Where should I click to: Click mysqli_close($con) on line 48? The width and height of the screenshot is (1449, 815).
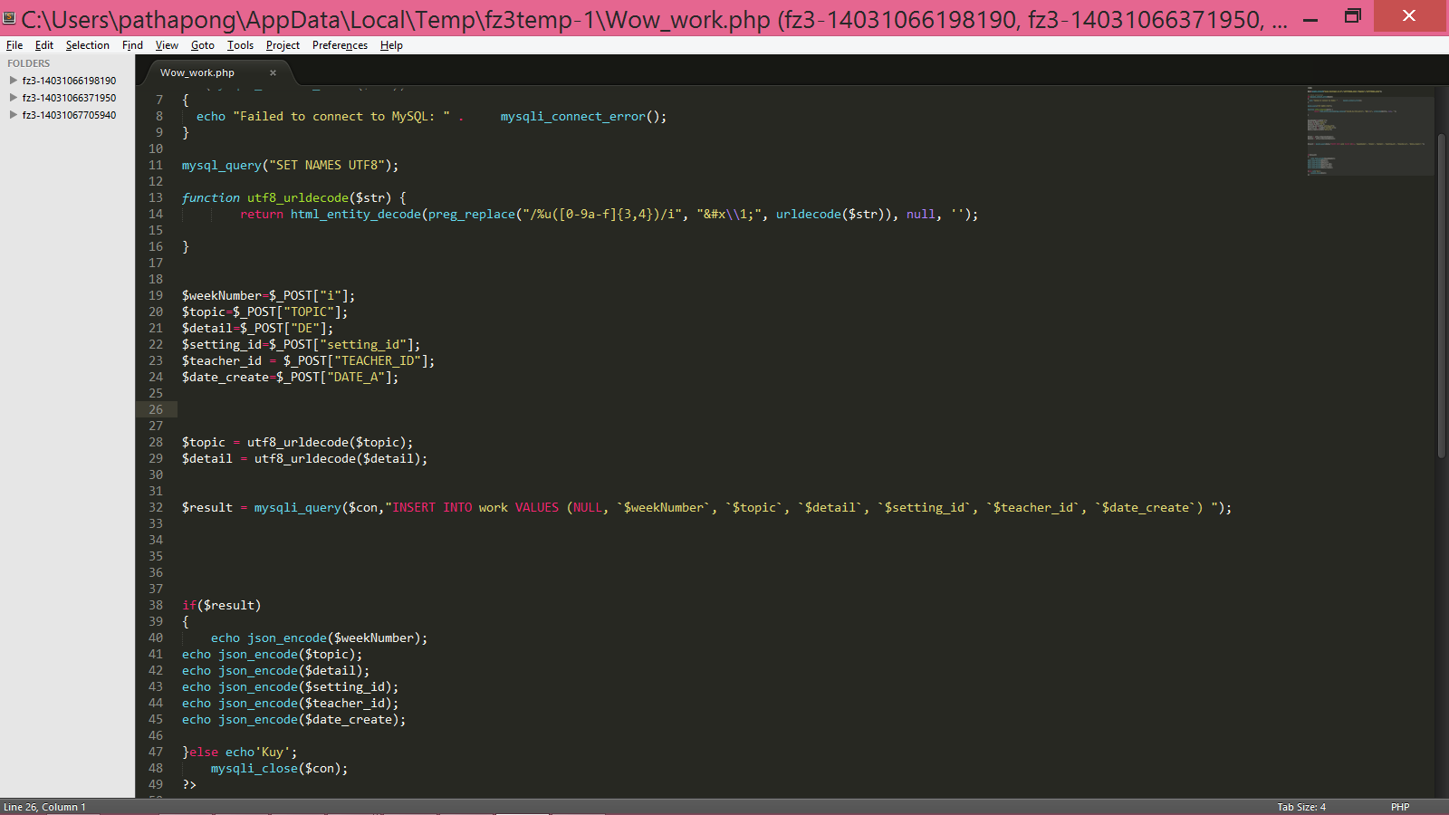click(x=275, y=768)
